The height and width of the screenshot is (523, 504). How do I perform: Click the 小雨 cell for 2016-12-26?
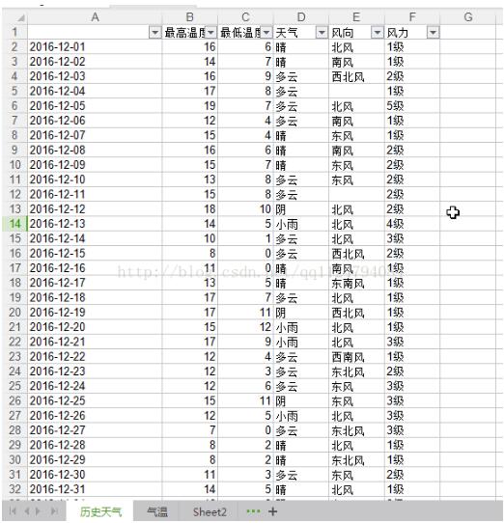pos(301,416)
